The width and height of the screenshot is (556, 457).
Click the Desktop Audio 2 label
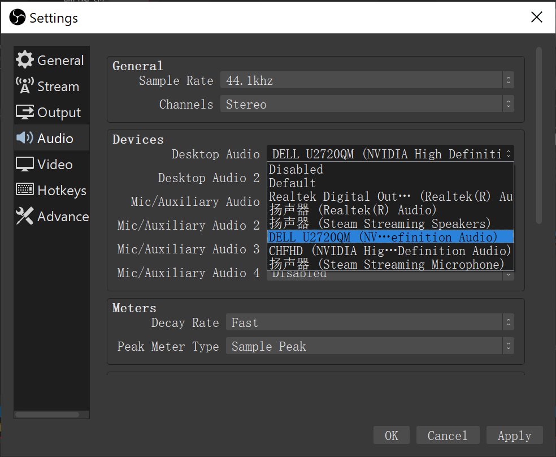(x=209, y=178)
